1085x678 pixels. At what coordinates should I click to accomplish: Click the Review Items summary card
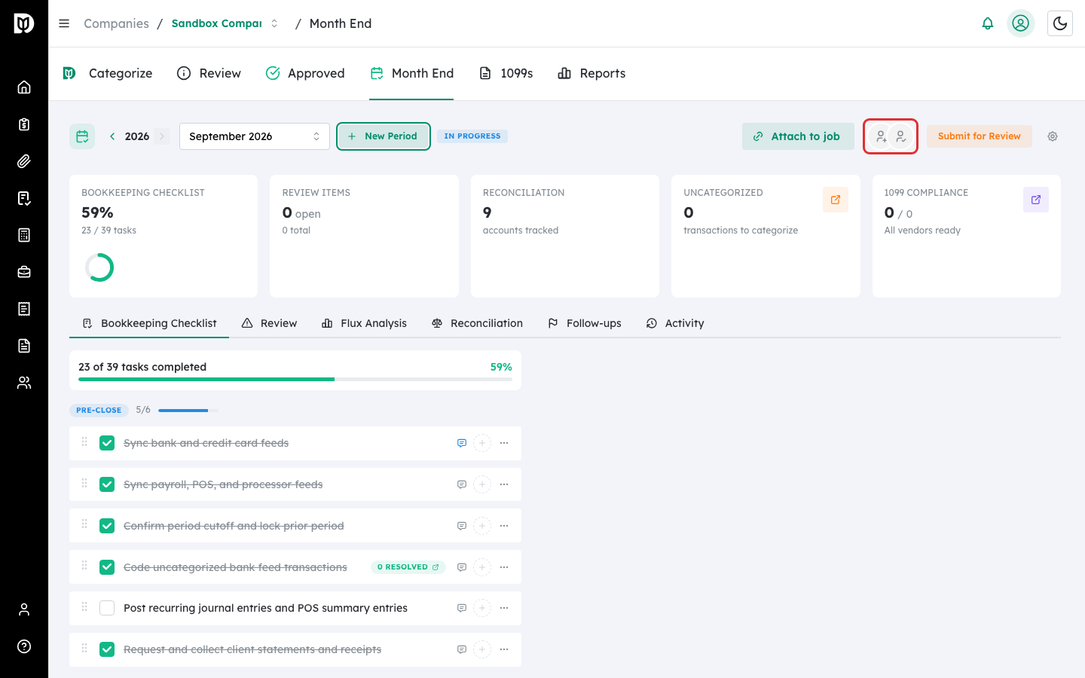[x=364, y=236]
